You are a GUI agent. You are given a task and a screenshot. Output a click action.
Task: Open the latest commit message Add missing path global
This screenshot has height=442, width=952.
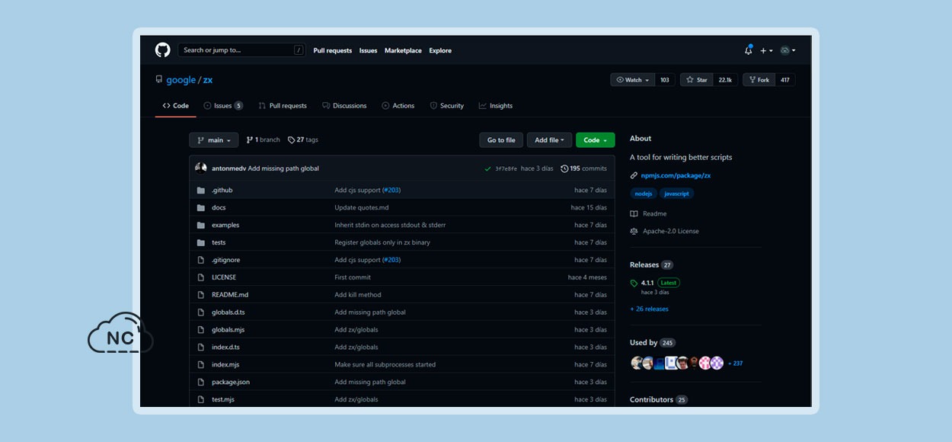(x=283, y=168)
